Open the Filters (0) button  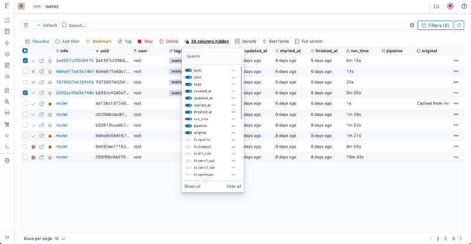(x=435, y=25)
